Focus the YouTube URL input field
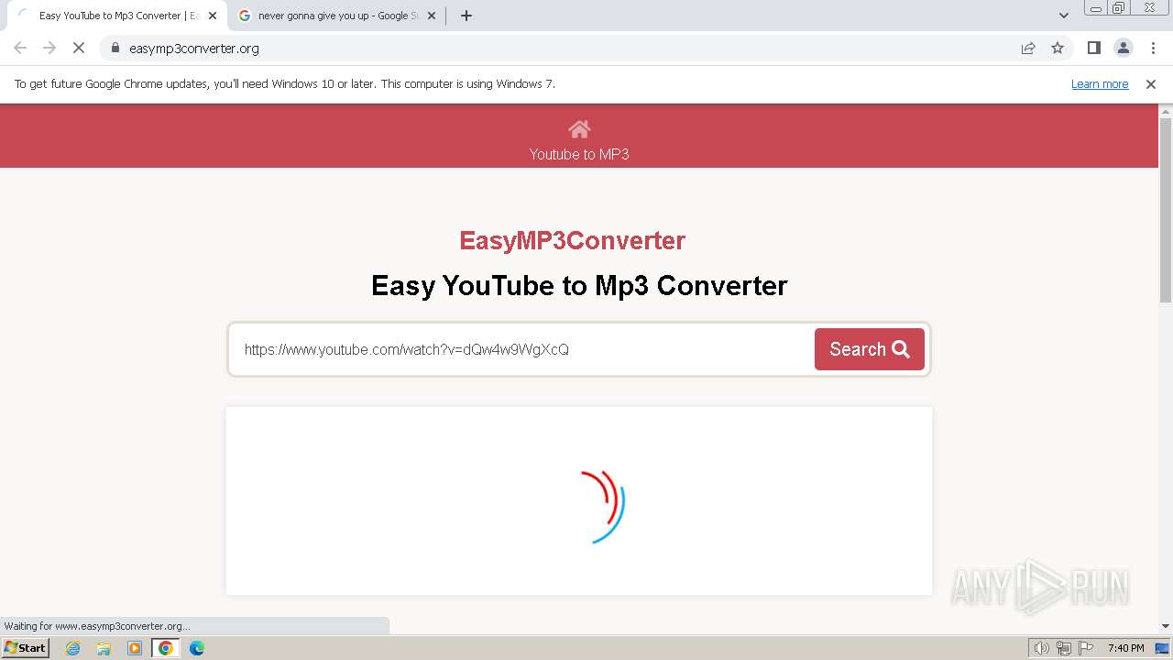 pos(522,349)
